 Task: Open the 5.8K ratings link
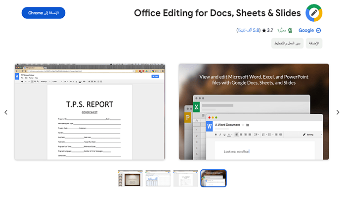pyautogui.click(x=249, y=30)
